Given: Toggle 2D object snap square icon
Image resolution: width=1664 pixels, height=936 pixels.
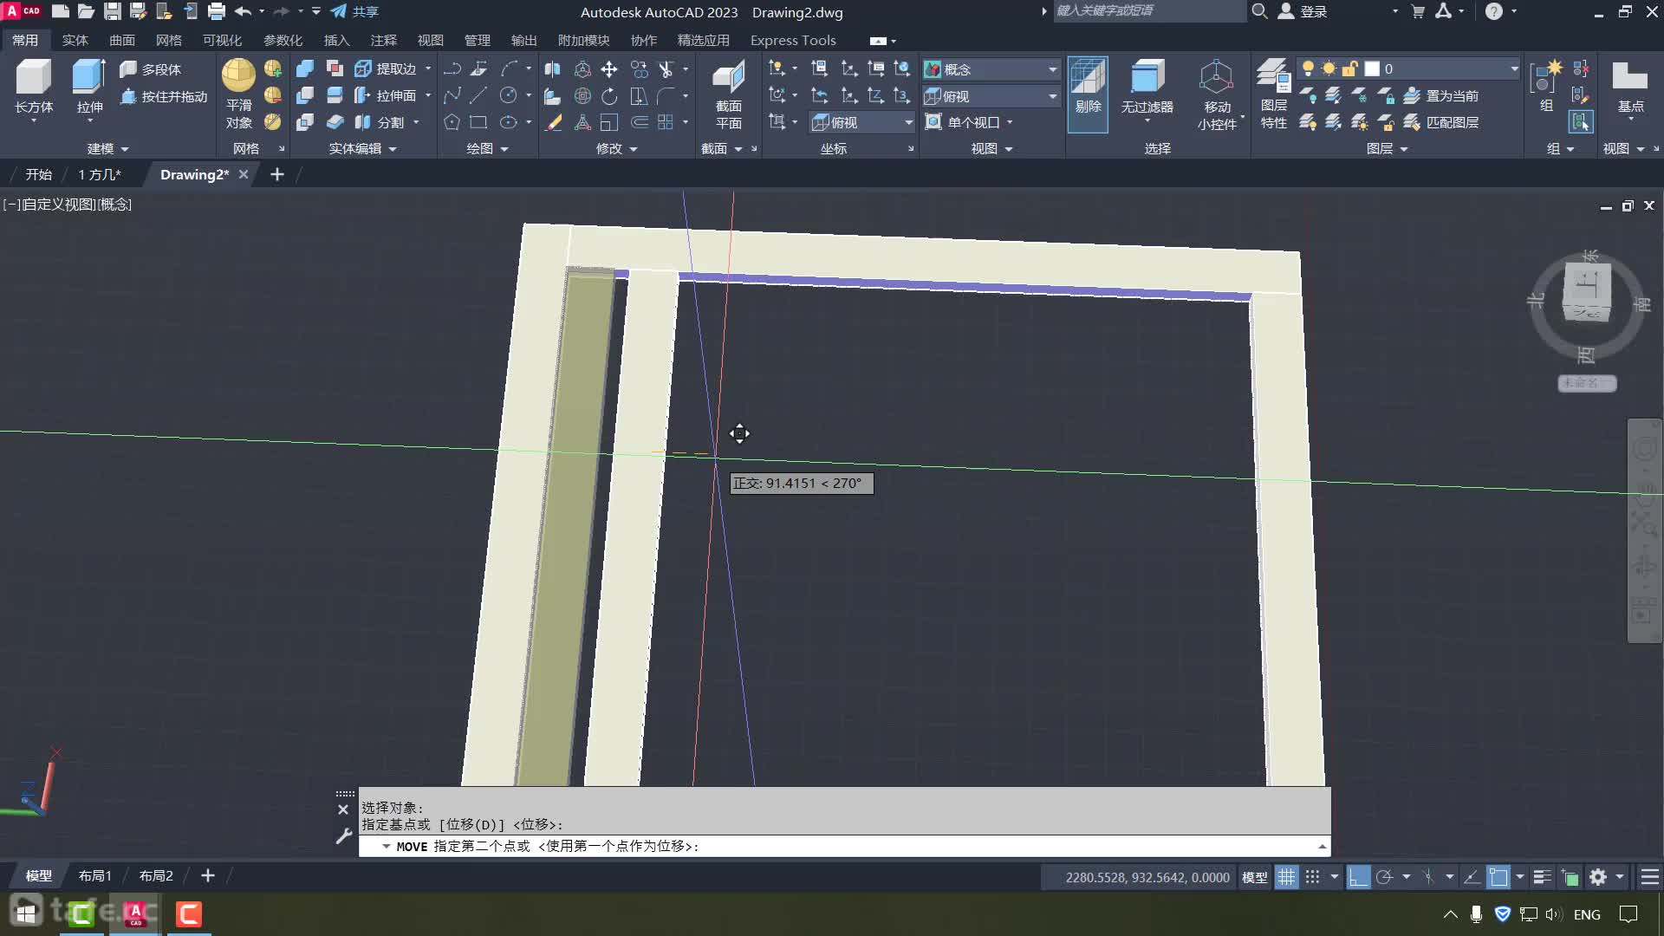Looking at the screenshot, I should tap(1498, 877).
